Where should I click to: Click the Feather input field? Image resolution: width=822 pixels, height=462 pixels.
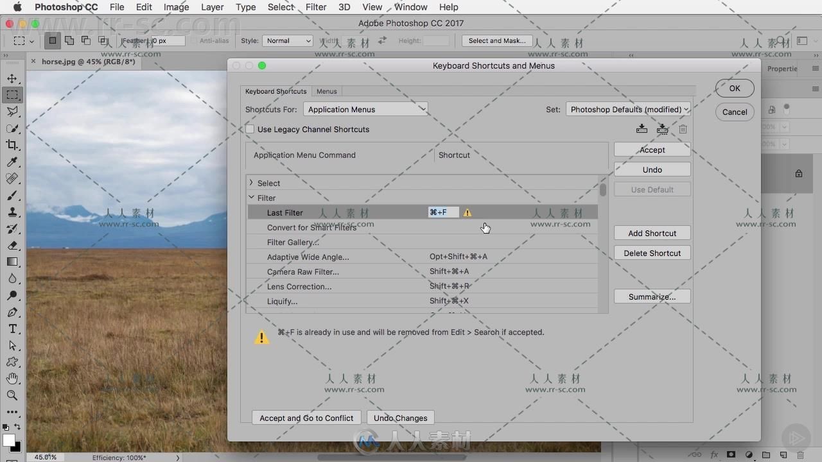pos(168,40)
